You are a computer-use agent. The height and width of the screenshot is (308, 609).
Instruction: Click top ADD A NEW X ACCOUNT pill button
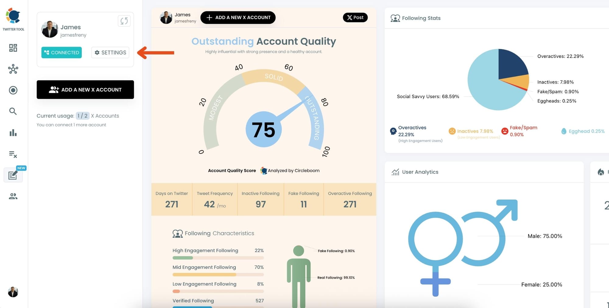[238, 18]
